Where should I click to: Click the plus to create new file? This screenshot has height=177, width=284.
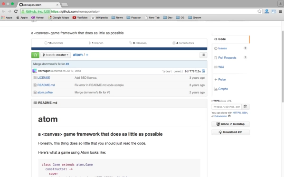[87, 55]
